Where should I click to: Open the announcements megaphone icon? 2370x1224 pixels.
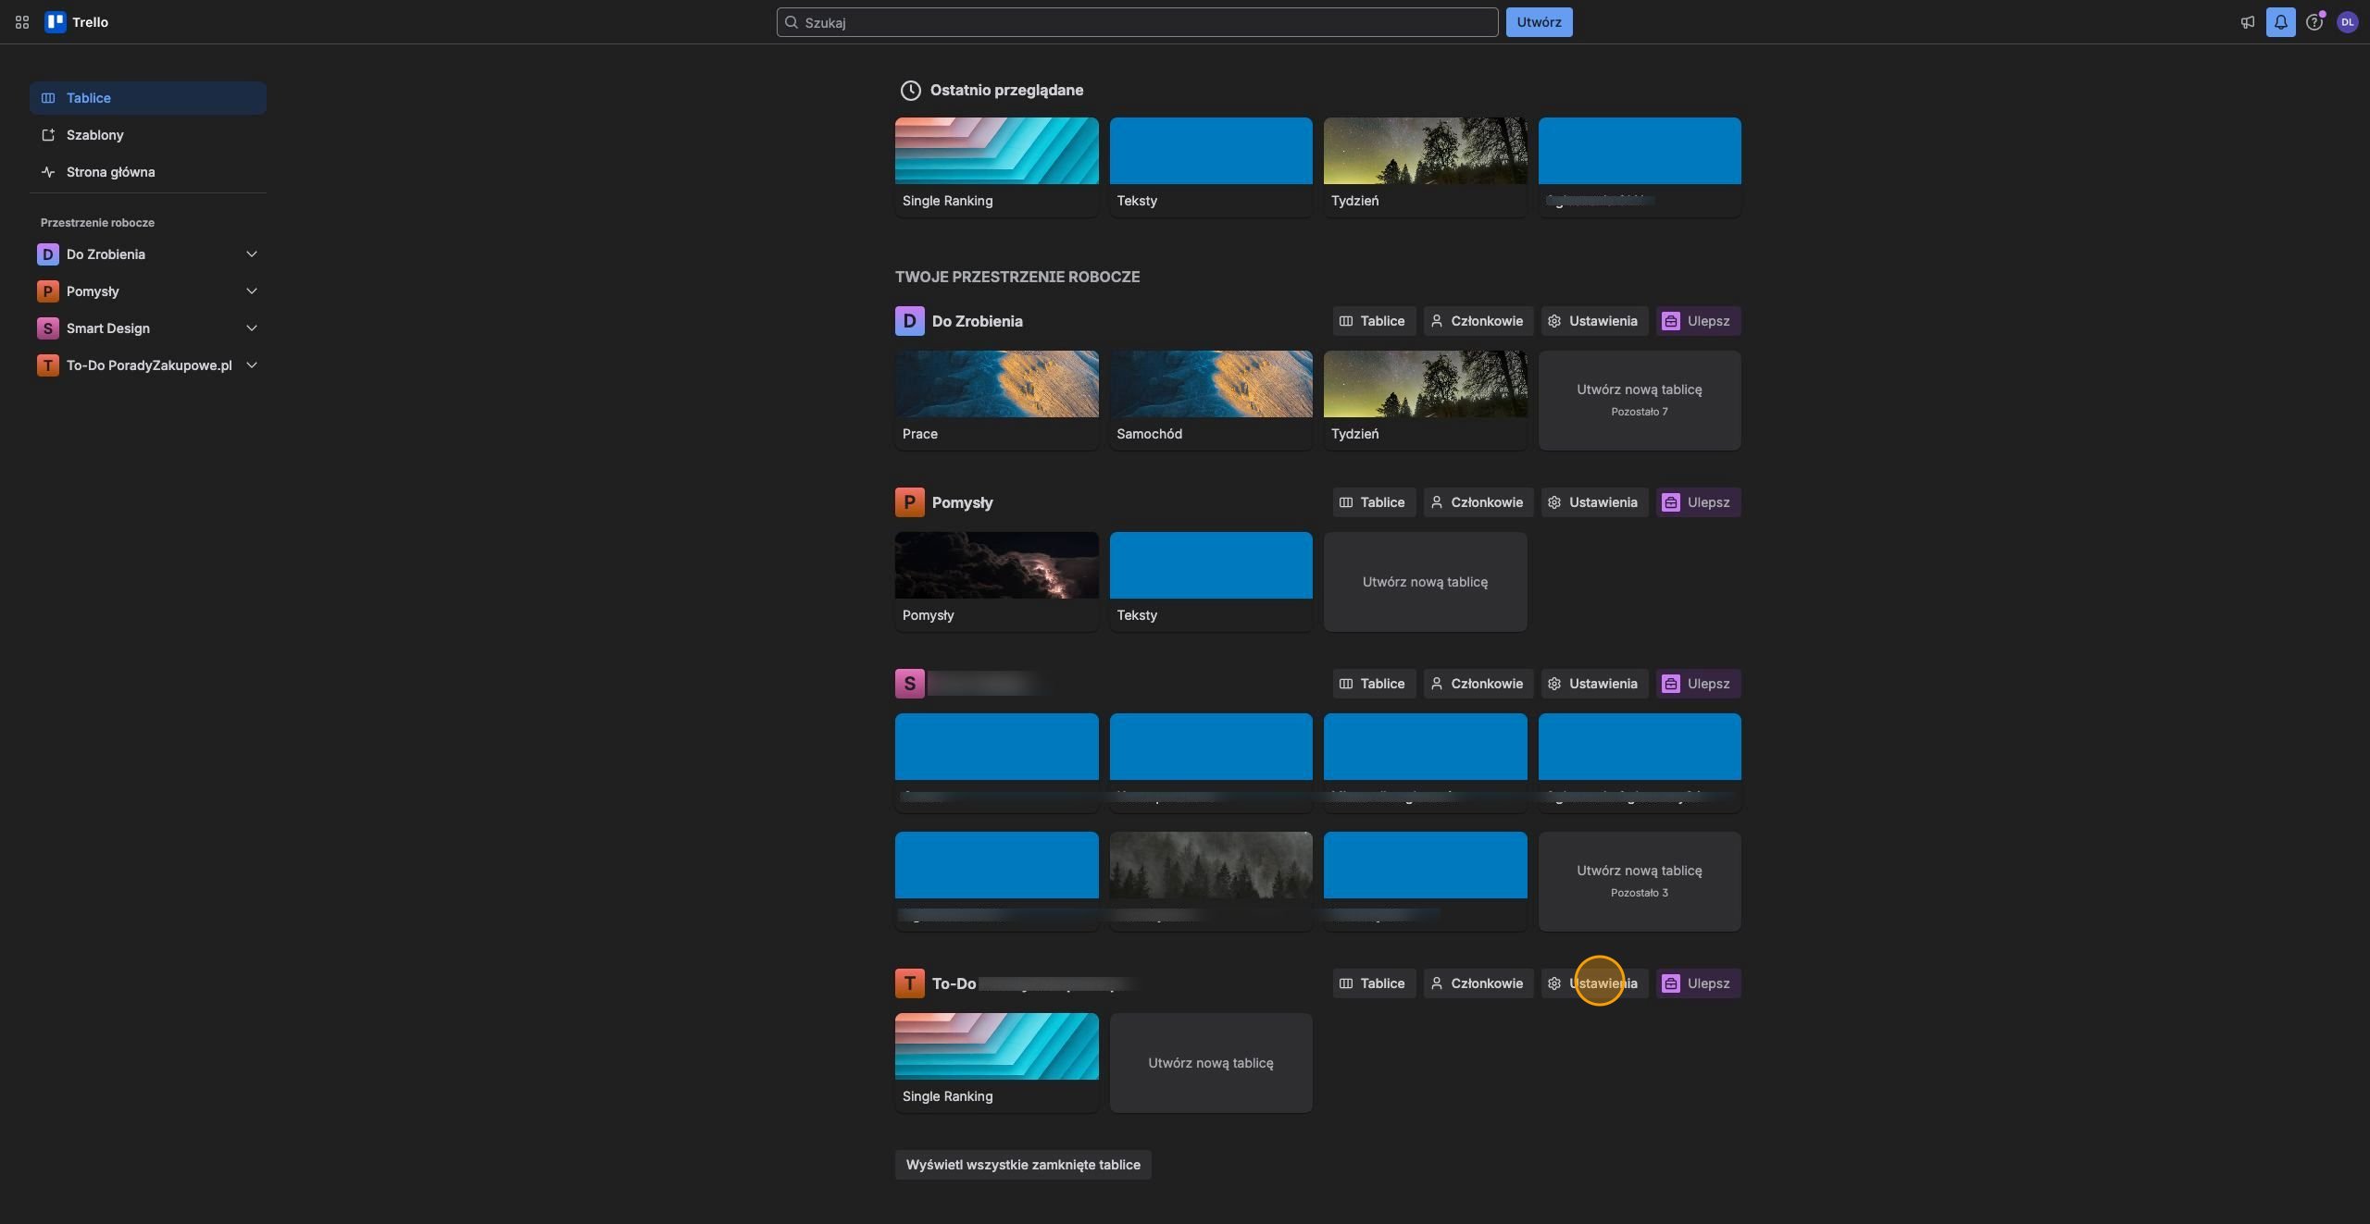[x=2247, y=22]
